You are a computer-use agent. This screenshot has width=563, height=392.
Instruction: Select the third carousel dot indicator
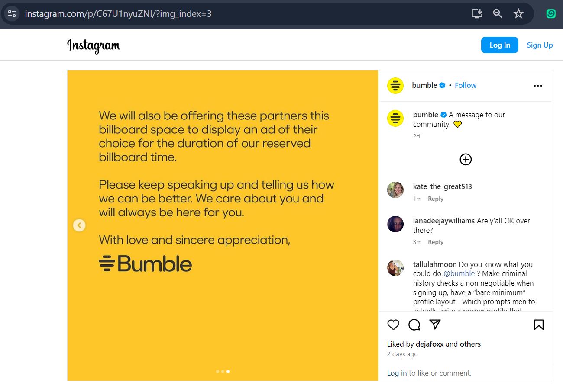tap(228, 371)
